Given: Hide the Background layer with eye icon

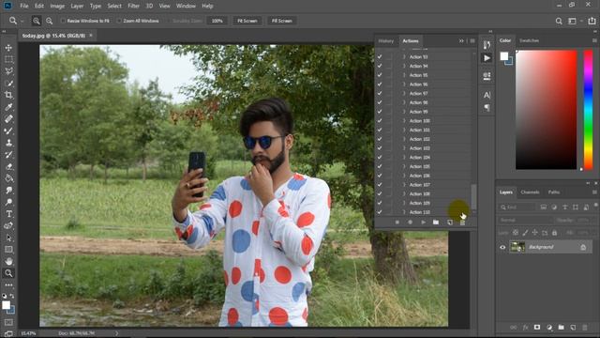Looking at the screenshot, I should (x=502, y=247).
